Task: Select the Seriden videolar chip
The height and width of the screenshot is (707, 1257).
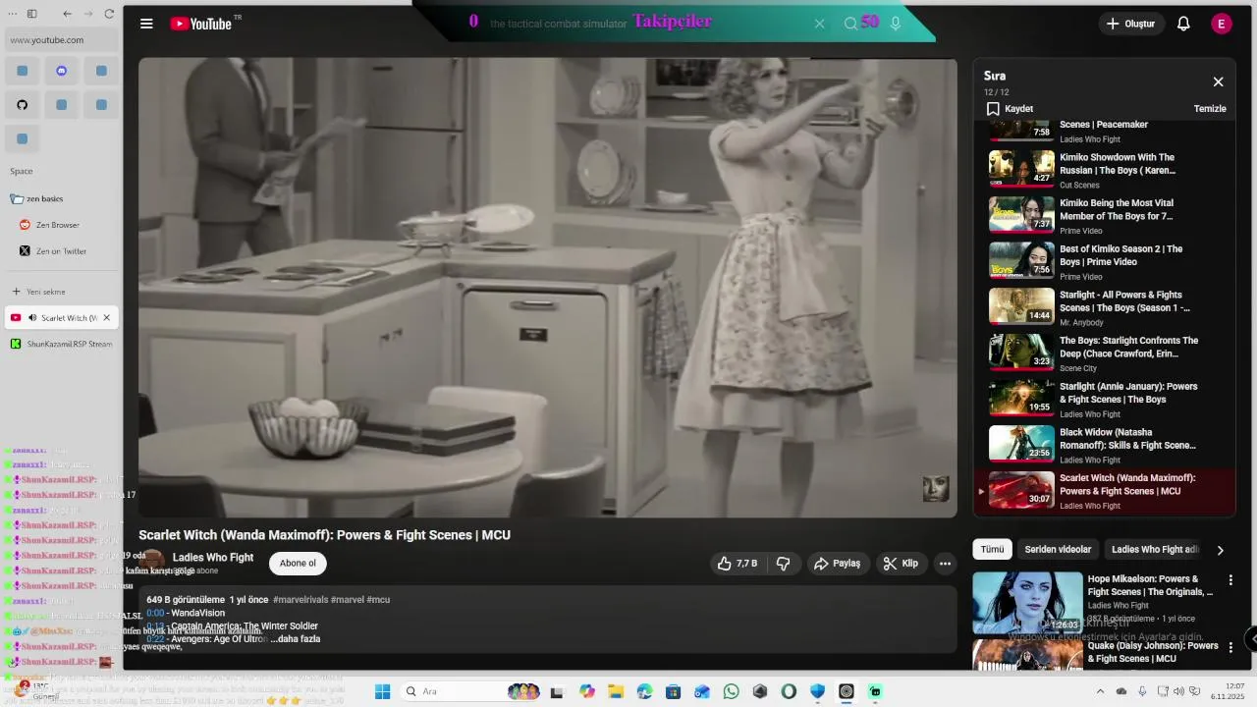Action: click(1058, 550)
